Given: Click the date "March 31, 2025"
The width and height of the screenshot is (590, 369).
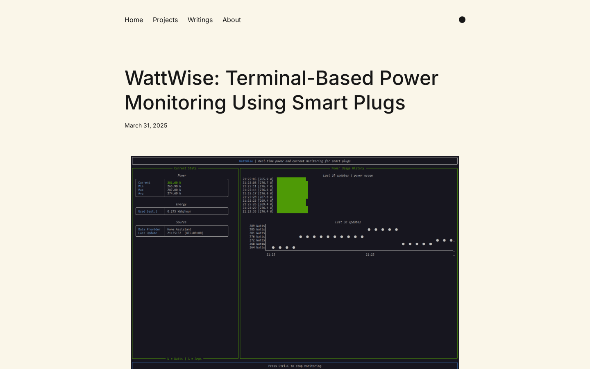Looking at the screenshot, I should [146, 125].
